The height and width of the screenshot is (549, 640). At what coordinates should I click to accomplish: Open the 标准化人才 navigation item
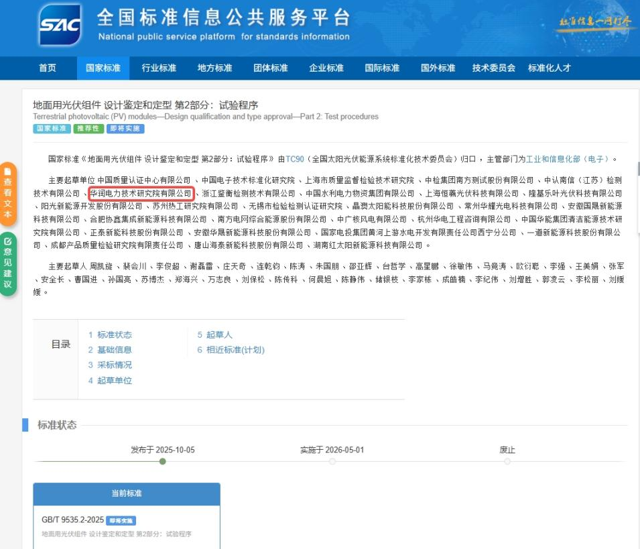click(x=549, y=68)
